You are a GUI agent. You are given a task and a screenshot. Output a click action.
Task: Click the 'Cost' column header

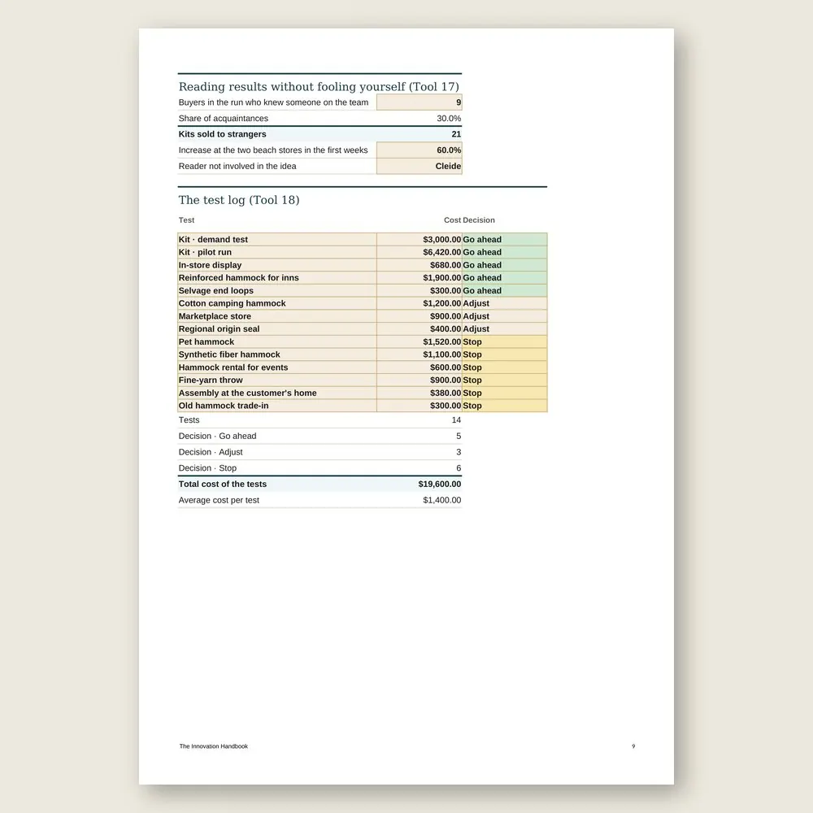pos(452,220)
